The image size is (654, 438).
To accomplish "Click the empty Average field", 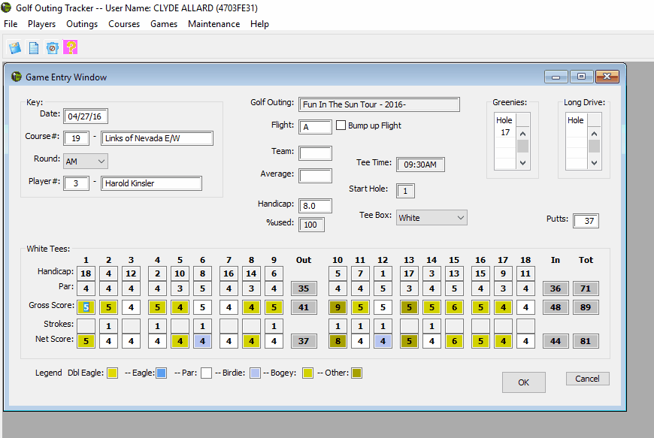I will (x=315, y=176).
